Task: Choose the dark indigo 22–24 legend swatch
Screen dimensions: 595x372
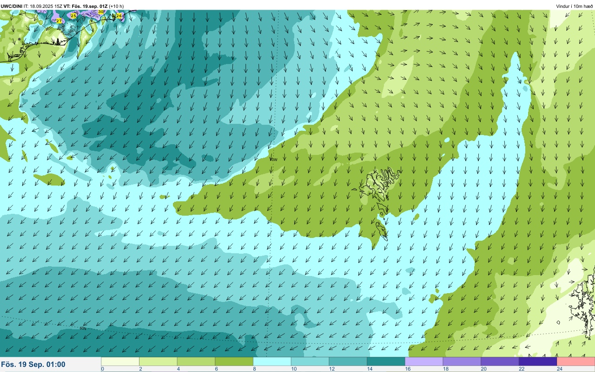Action: tap(538, 361)
